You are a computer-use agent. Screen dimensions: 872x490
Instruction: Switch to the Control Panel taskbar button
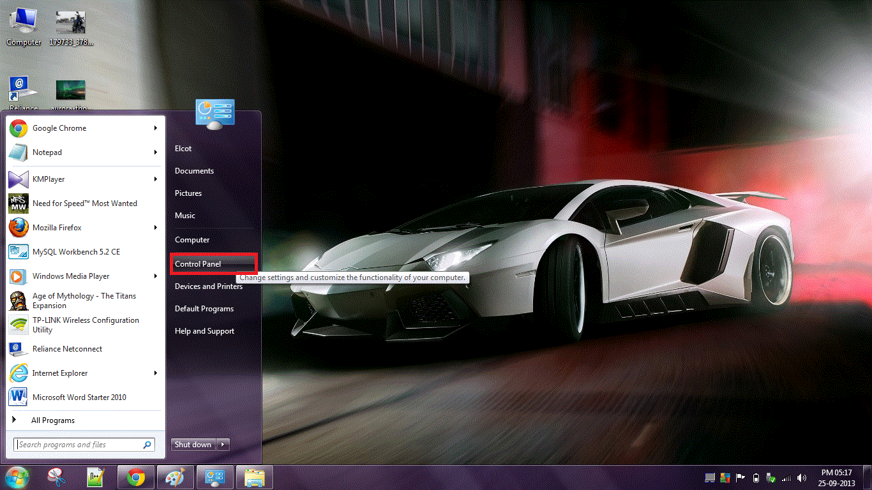click(214, 477)
